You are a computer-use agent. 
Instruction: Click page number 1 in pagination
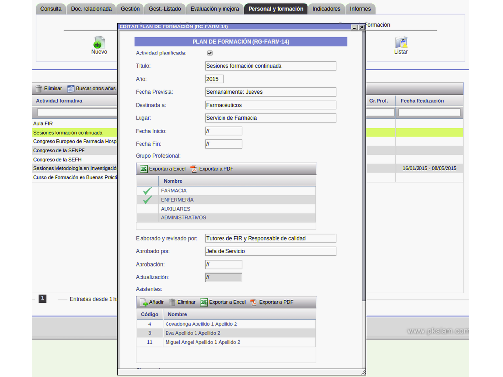click(x=43, y=298)
